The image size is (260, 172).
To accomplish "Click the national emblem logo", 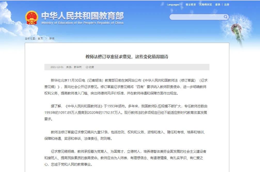I will pos(31,18).
